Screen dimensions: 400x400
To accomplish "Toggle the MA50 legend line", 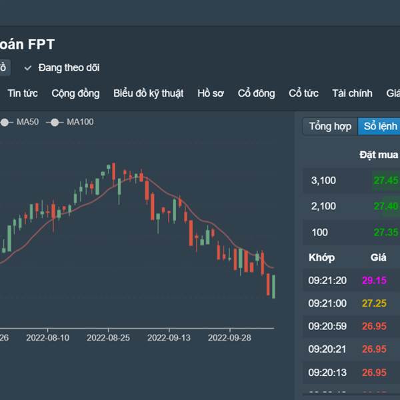I will (x=19, y=122).
